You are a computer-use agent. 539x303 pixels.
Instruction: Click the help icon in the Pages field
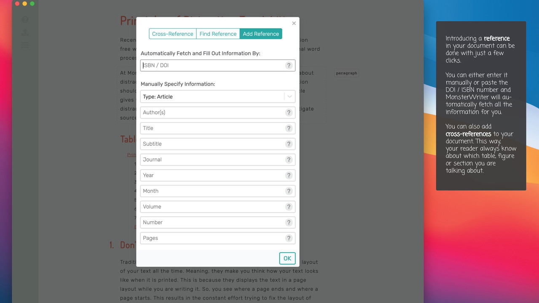[289, 238]
